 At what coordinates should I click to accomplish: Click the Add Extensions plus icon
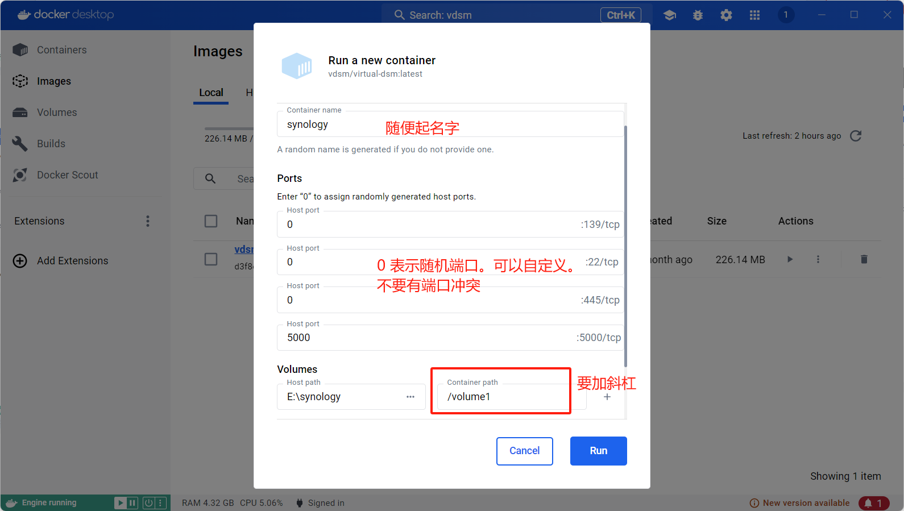(20, 261)
